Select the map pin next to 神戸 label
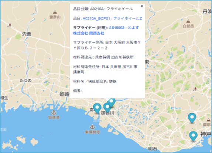Image resolution: width=212 pixels, height=153 pixels. [193, 136]
